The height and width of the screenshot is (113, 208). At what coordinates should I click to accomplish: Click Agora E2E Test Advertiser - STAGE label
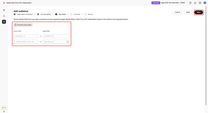[173, 3]
